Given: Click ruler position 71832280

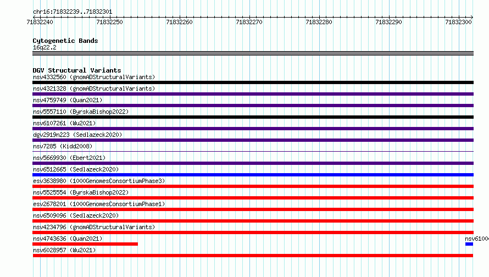Looking at the screenshot, I should 319,22.
